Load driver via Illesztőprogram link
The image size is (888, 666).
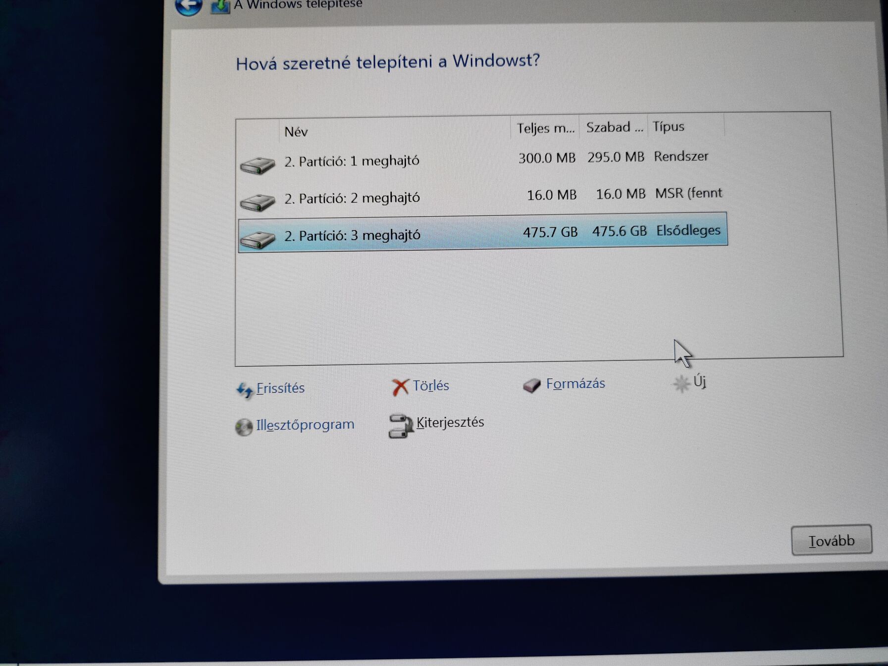[x=305, y=425]
